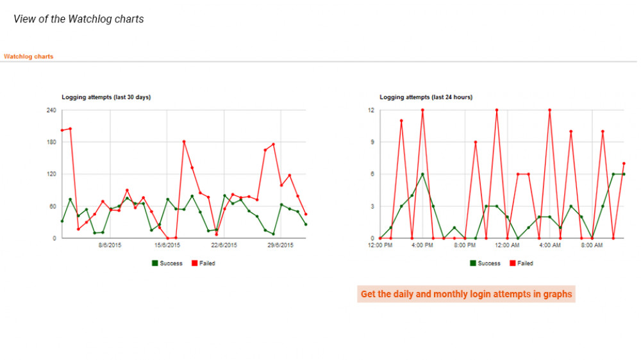Select red Failed swatch under 24-hour chart
Image resolution: width=641 pixels, height=360 pixels.
click(513, 263)
